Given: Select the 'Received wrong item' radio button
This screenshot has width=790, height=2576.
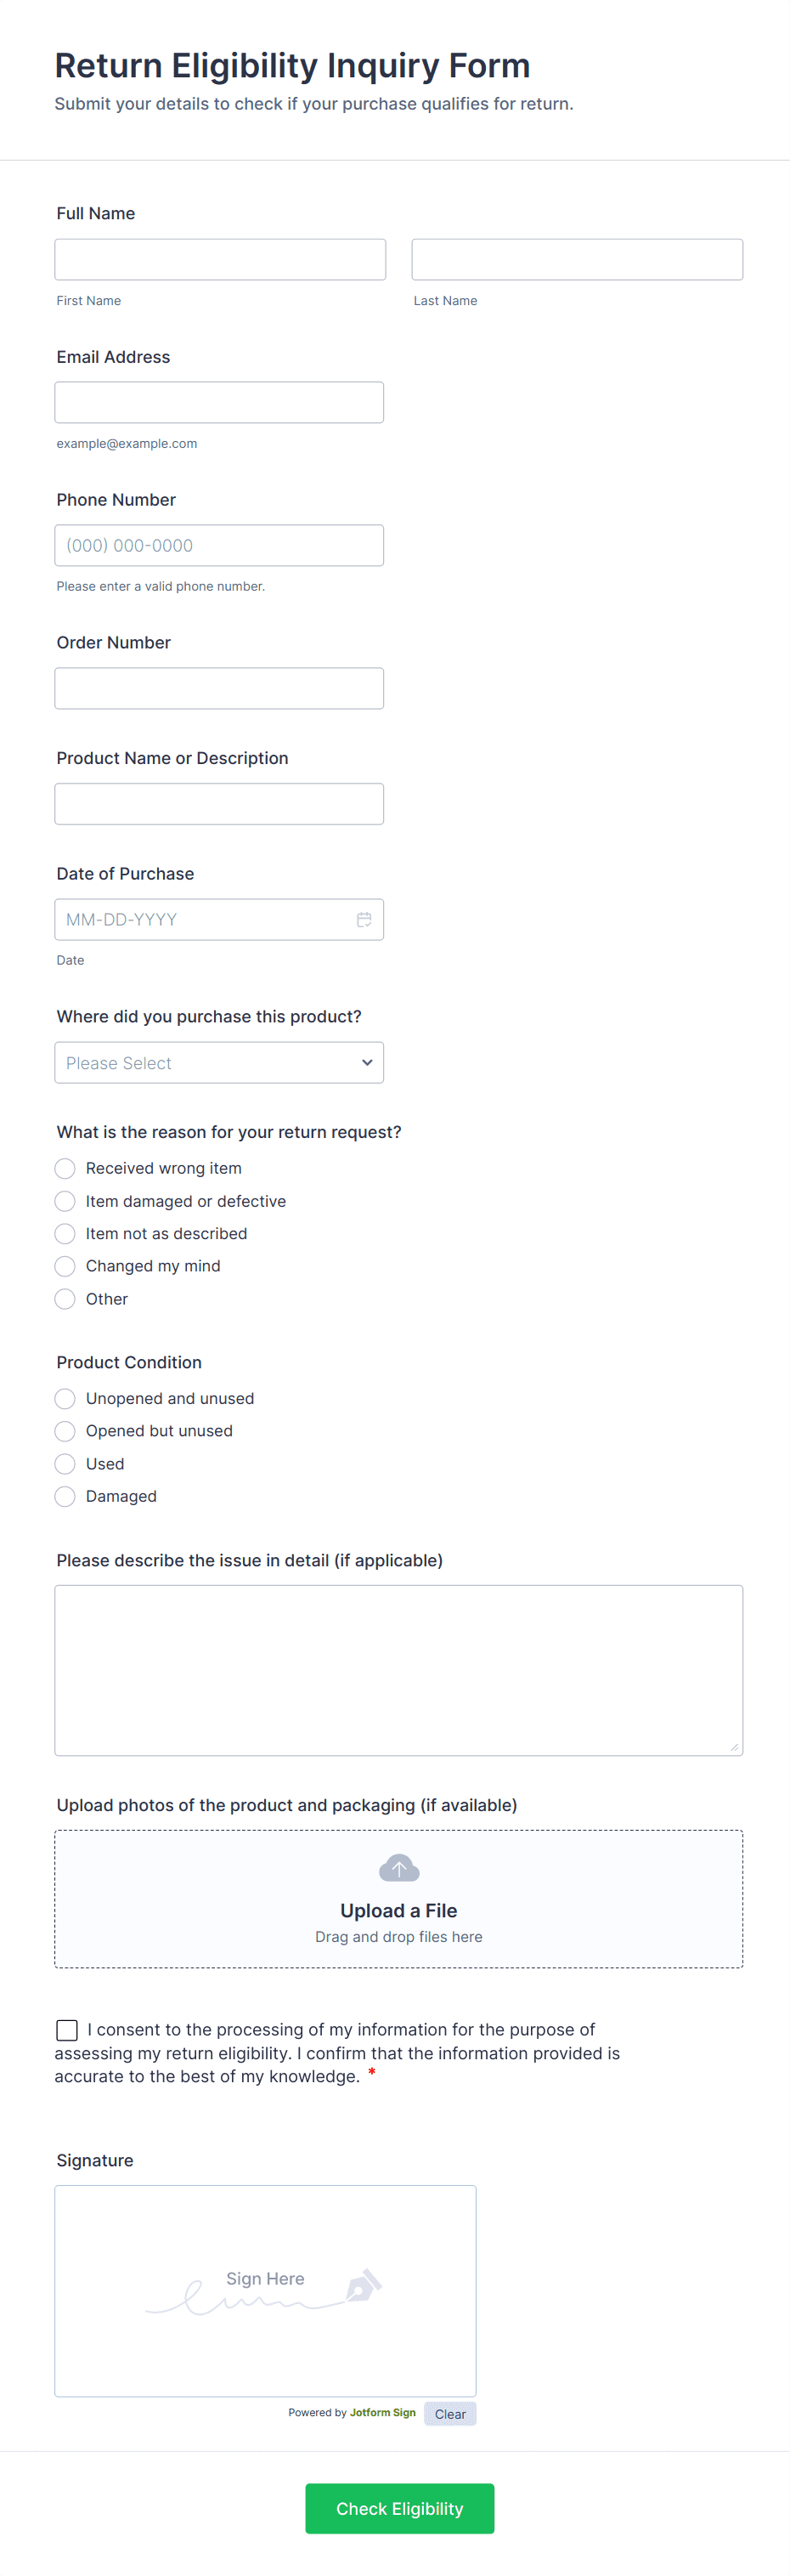Looking at the screenshot, I should pyautogui.click(x=64, y=1168).
